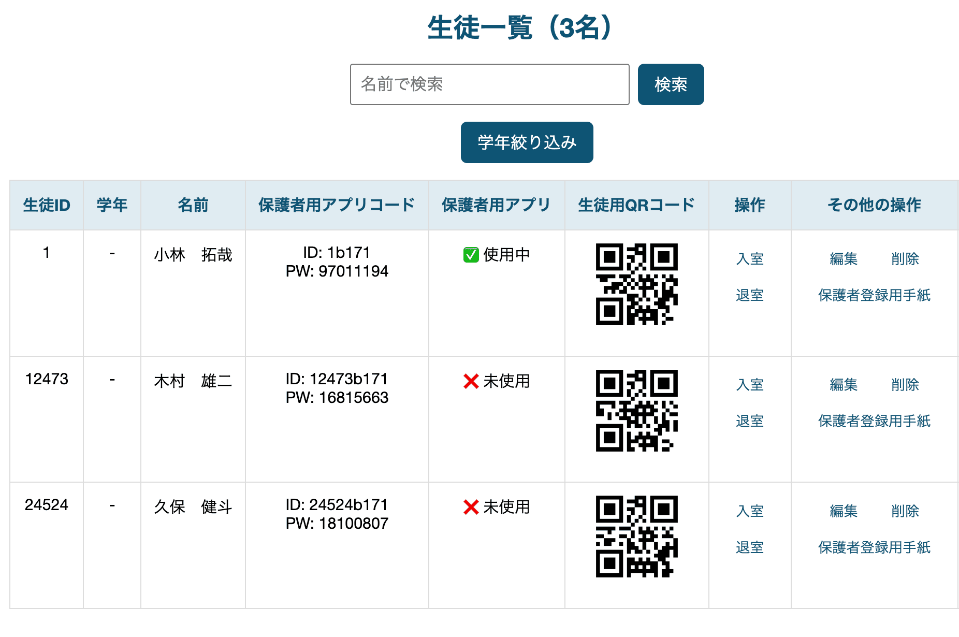The width and height of the screenshot is (959, 637).
Task: Delete student 久保 健斗 via 削除
Action: click(905, 511)
